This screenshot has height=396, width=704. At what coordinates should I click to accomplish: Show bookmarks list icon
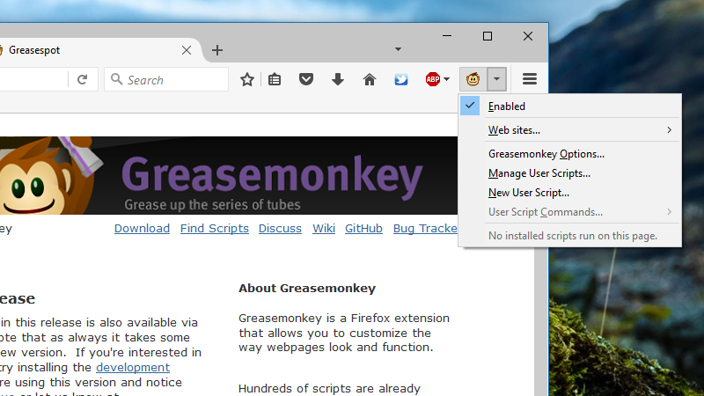point(275,79)
